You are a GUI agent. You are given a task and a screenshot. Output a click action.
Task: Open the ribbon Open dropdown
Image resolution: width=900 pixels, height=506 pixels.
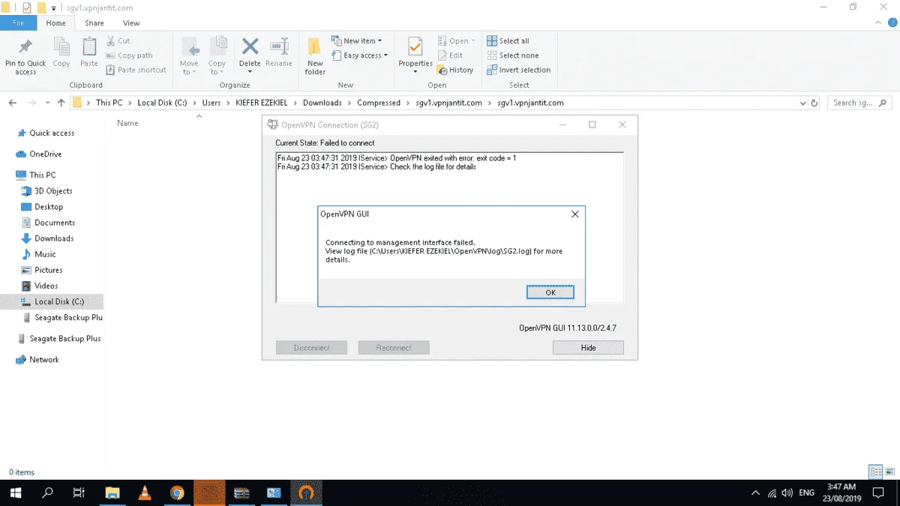(456, 41)
